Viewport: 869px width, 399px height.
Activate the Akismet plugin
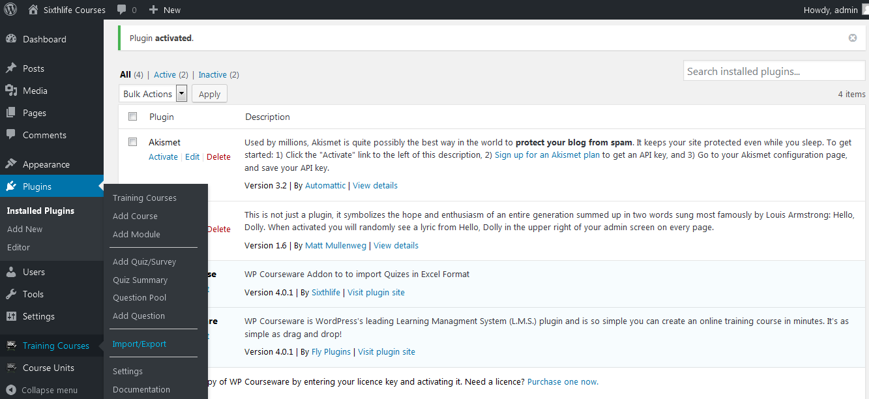pos(163,156)
